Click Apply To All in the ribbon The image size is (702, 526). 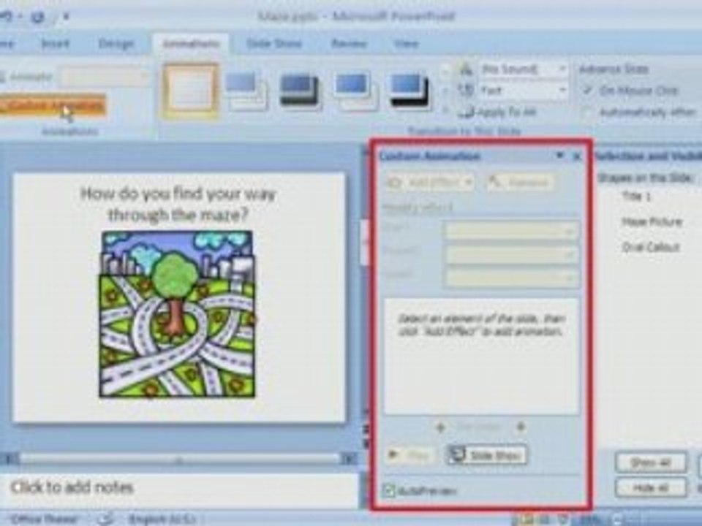coord(498,112)
